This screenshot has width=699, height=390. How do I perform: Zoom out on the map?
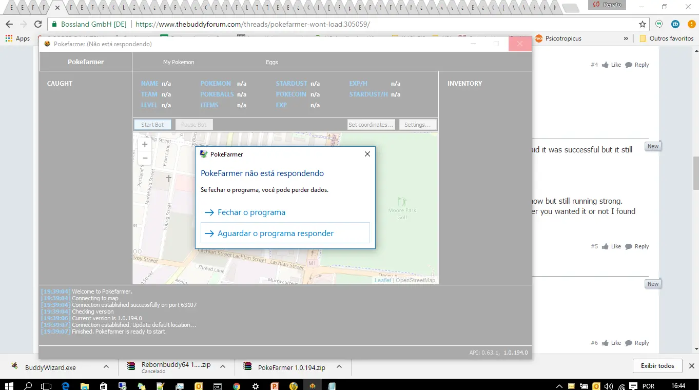point(145,158)
